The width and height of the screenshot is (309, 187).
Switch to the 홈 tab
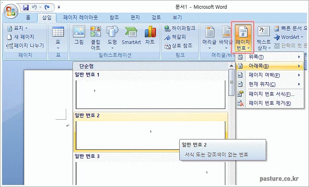point(28,18)
